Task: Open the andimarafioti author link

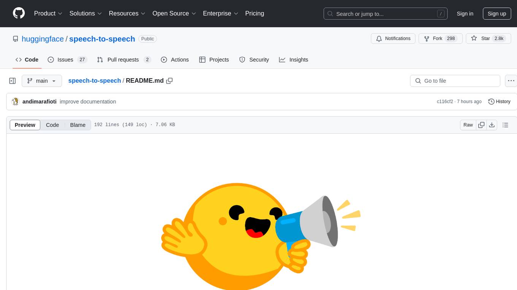Action: tap(40, 101)
